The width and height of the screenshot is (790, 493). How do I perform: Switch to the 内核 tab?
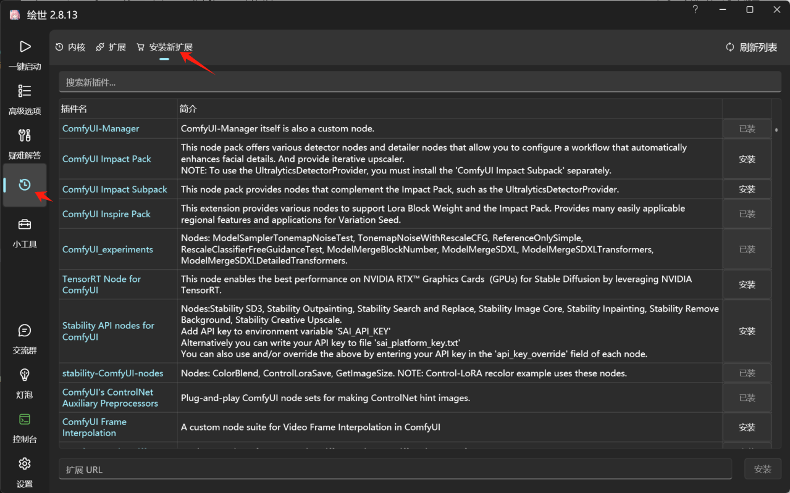click(x=70, y=47)
